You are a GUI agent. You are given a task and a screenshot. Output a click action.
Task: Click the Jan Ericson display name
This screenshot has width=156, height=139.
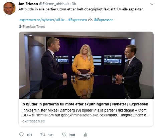(x=28, y=4)
